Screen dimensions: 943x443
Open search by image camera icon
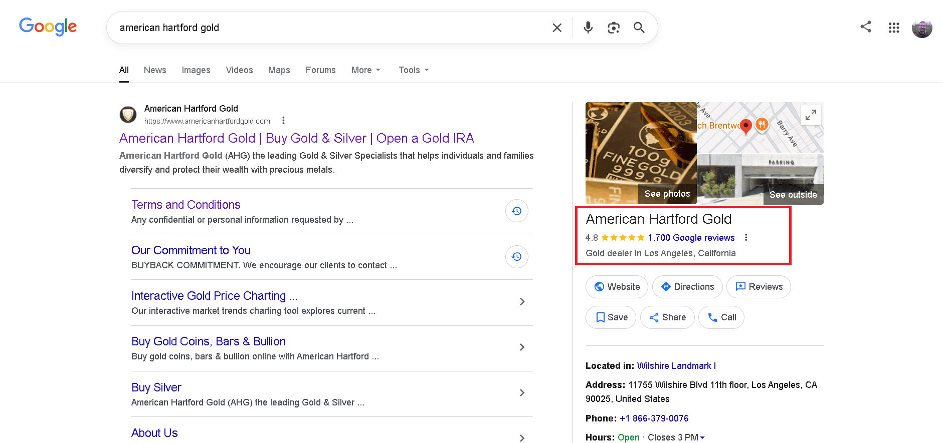[614, 28]
